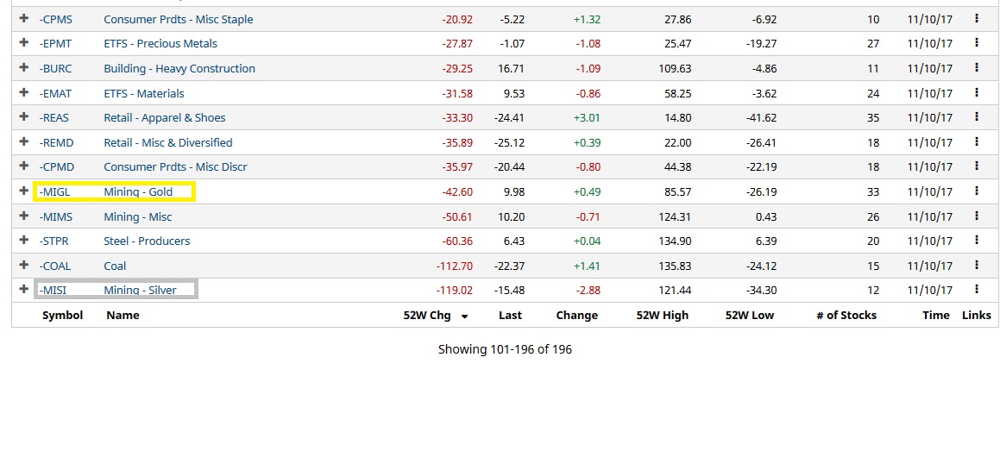Open three-dot menu for Mining - Misc row

[977, 216]
